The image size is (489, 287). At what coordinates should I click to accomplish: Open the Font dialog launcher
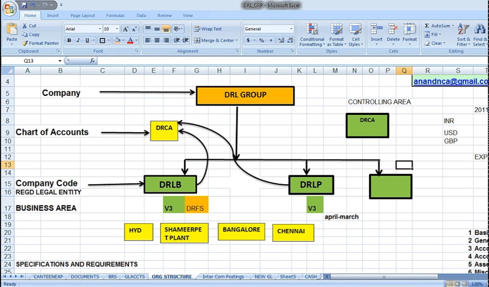pos(137,51)
